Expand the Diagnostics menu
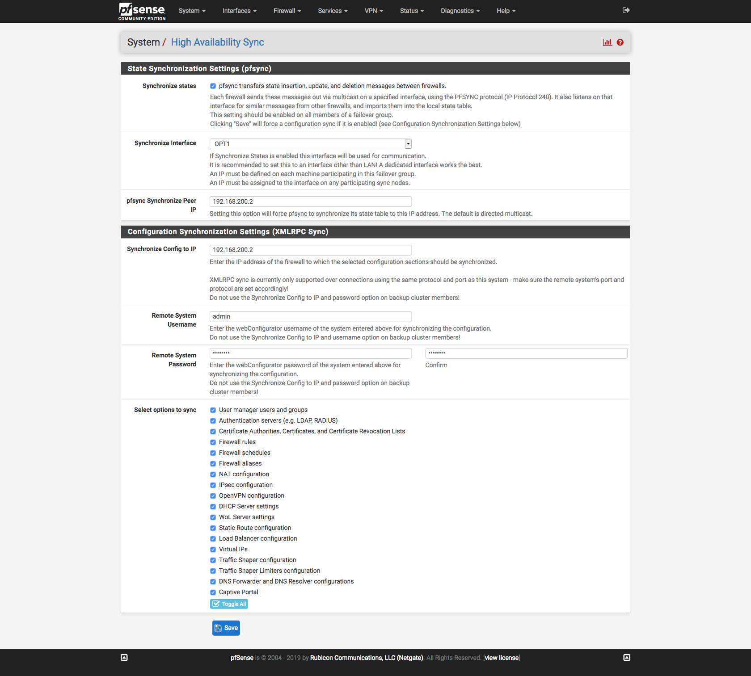Screen dimensions: 751x676 tap(460, 11)
